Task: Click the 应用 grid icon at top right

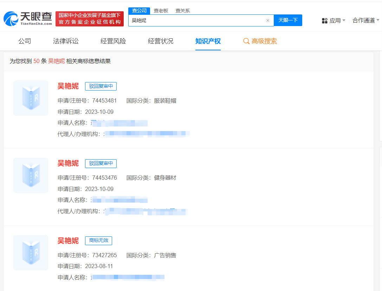Action: point(325,20)
